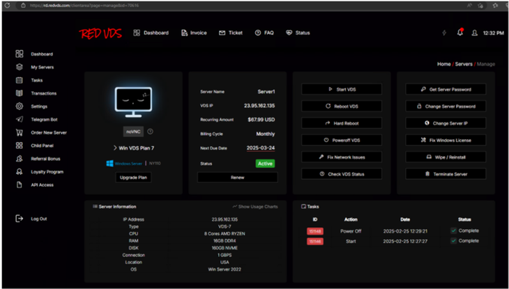Click the Renew button
This screenshot has height=289, width=509.
tap(237, 177)
